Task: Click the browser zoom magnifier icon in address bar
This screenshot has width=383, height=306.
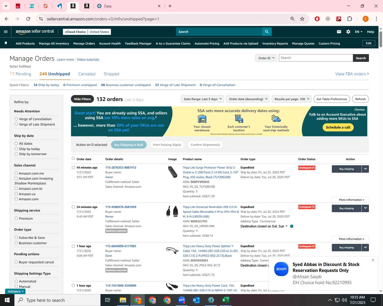Action: [x=293, y=19]
